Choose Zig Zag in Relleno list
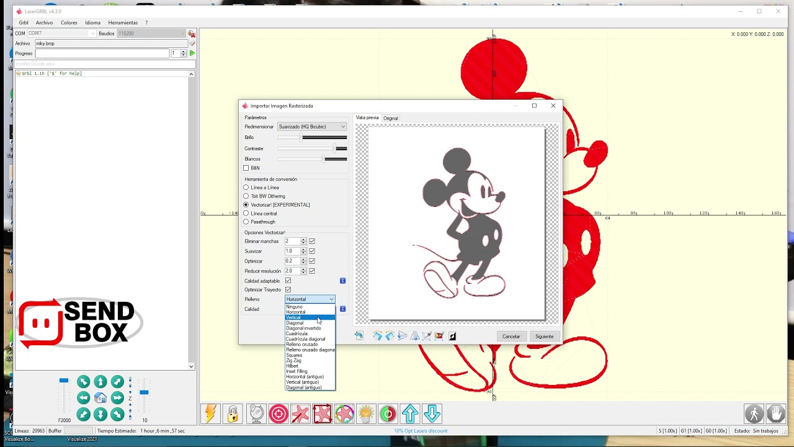794x447 pixels. click(x=310, y=361)
